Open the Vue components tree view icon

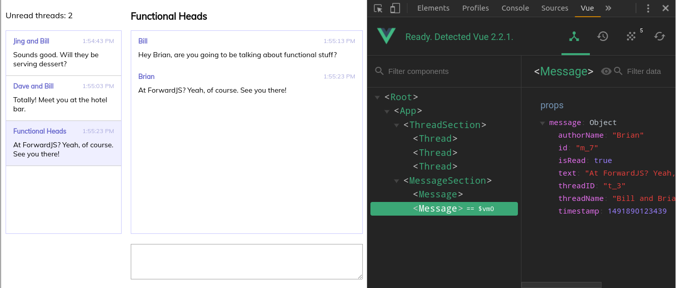point(574,36)
